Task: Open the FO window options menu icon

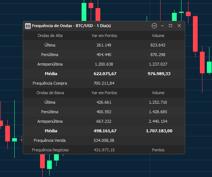Action: coord(154,26)
